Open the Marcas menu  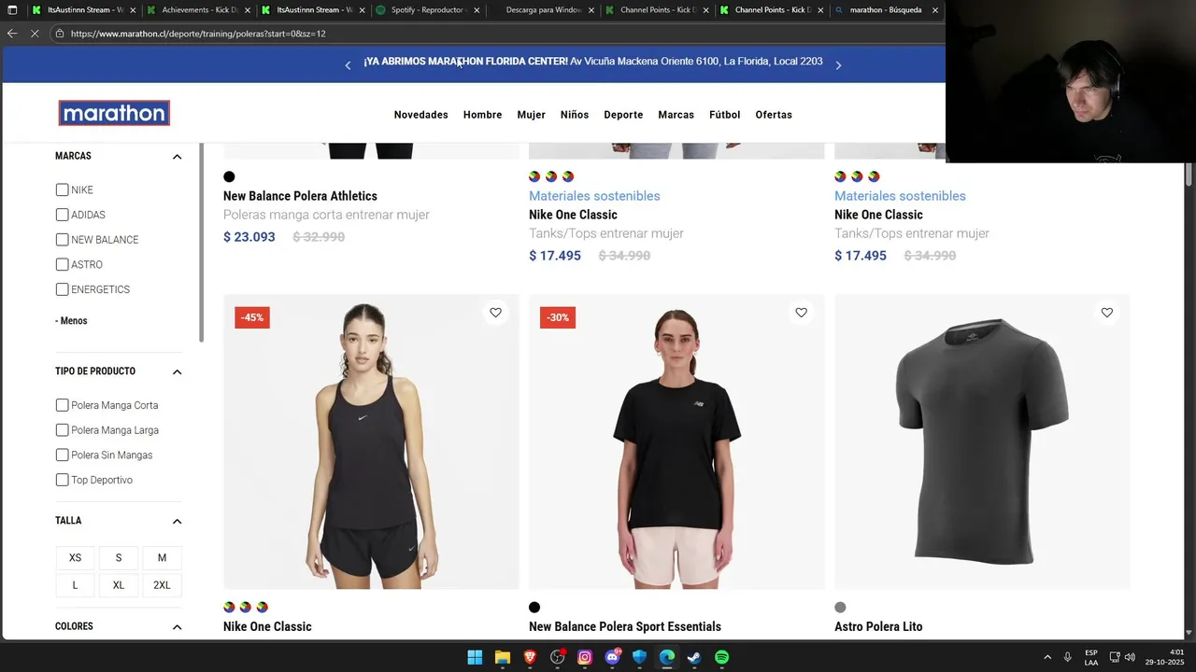[676, 115]
